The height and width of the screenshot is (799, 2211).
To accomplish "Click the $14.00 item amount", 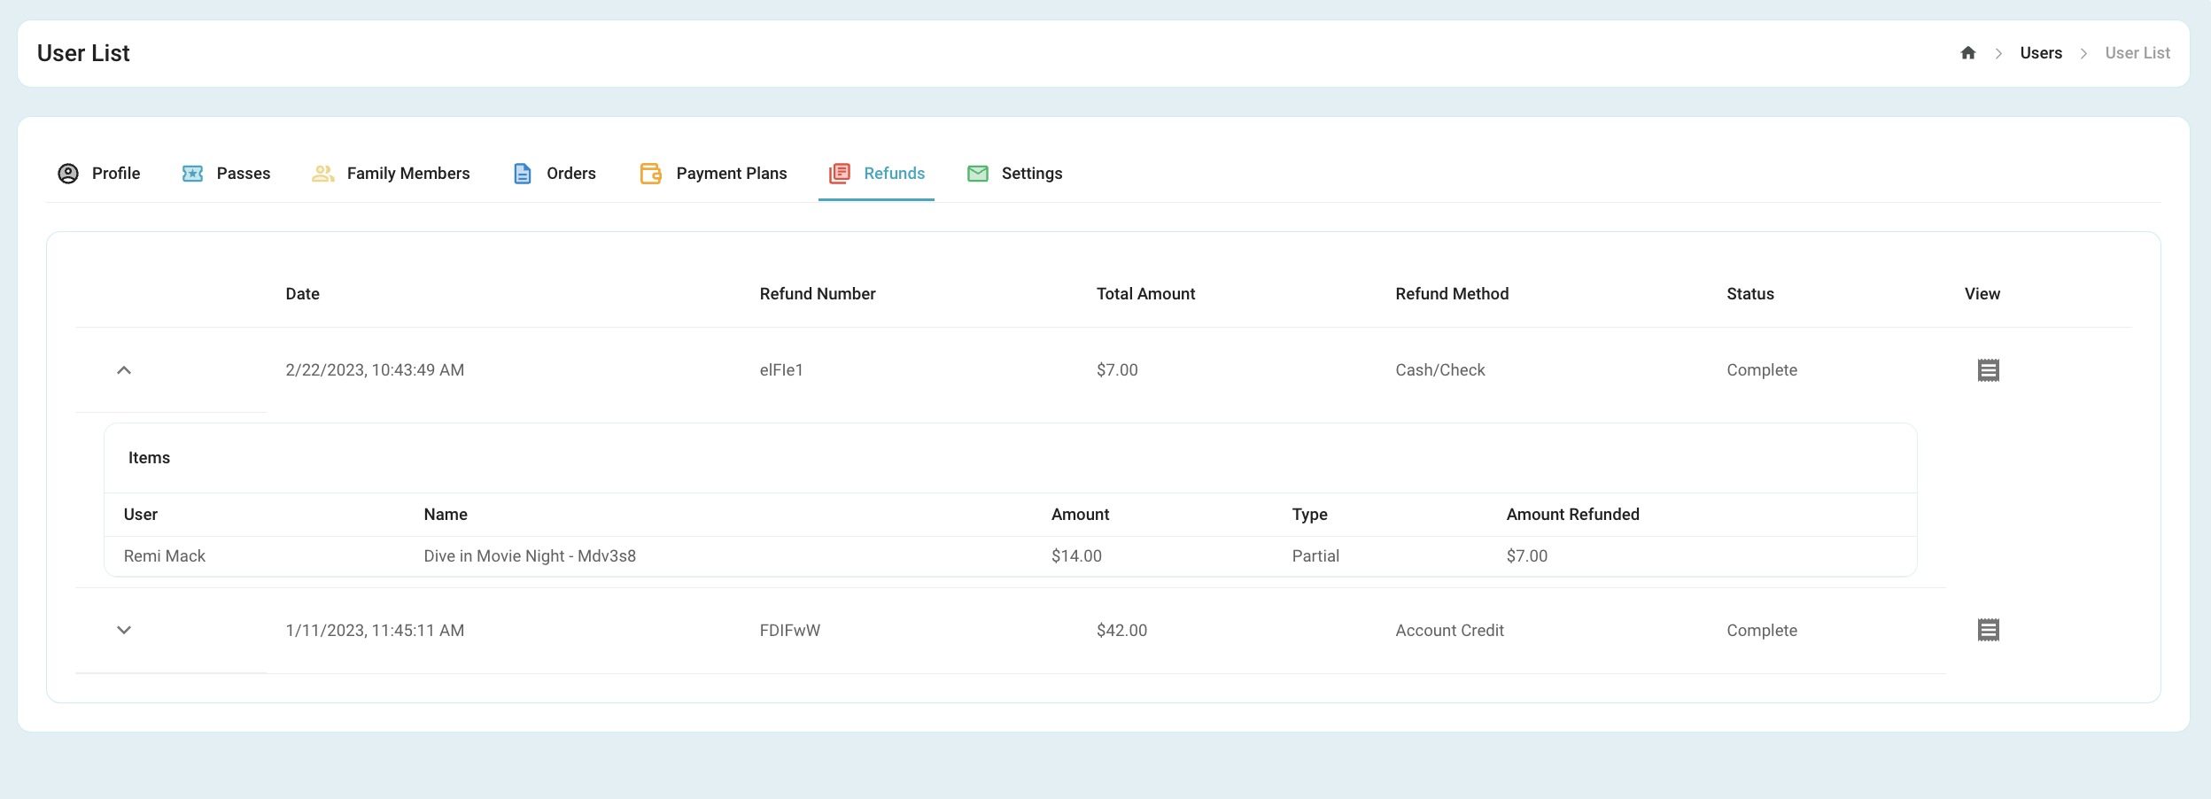I will click(1076, 556).
